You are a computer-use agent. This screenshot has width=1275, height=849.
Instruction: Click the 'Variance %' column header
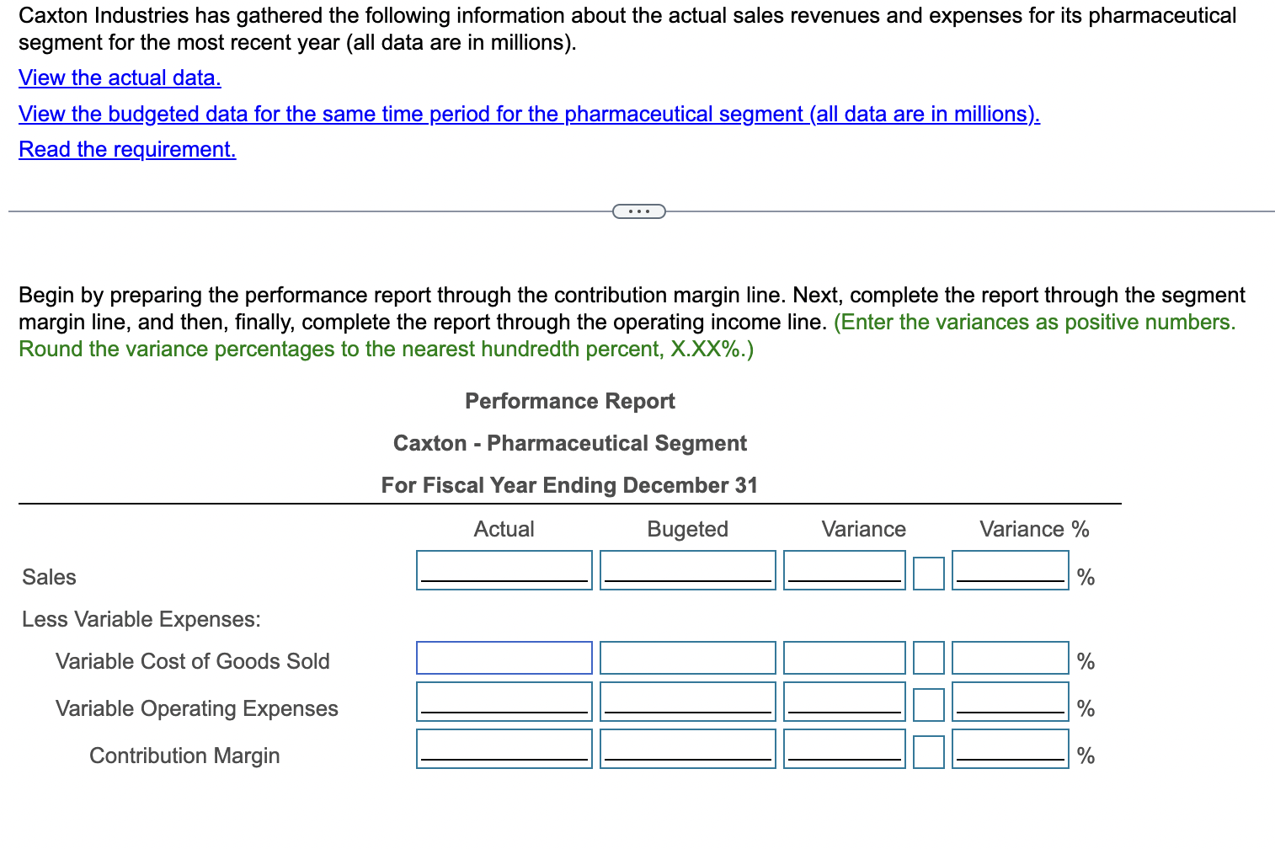[1034, 529]
